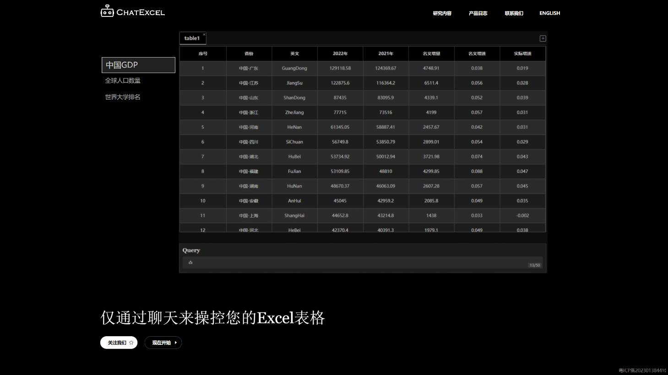Click the 省份 column header
Screen dimensions: 668x375
pos(249,53)
